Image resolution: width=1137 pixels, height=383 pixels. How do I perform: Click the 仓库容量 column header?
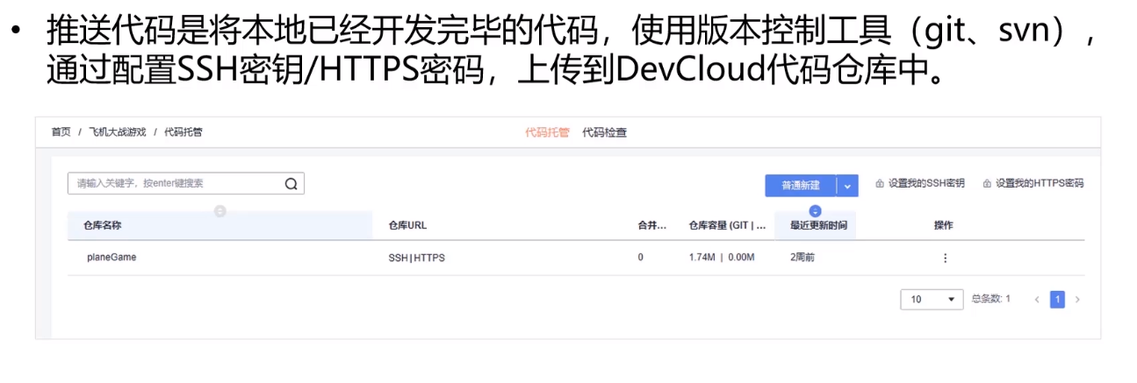728,225
